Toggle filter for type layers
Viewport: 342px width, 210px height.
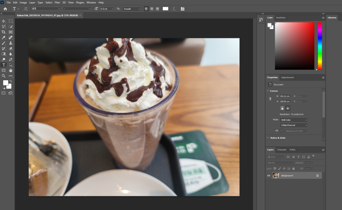click(x=298, y=157)
